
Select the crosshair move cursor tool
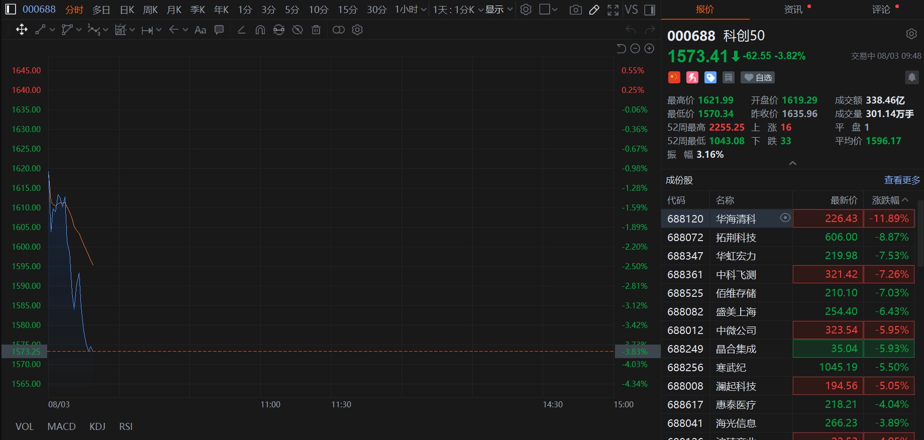pyautogui.click(x=22, y=30)
